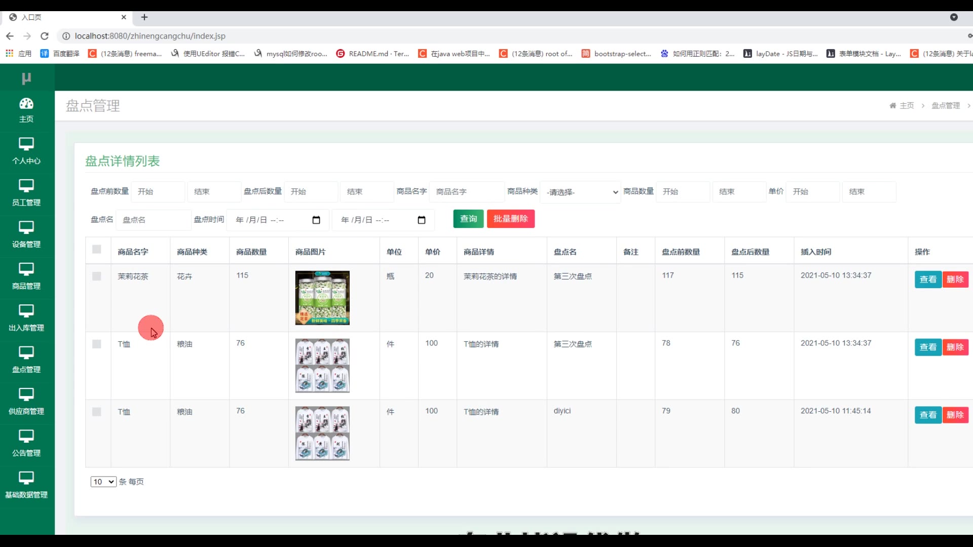
Task: Click 查看 for T恤 第三次盘点 row
Action: point(928,347)
